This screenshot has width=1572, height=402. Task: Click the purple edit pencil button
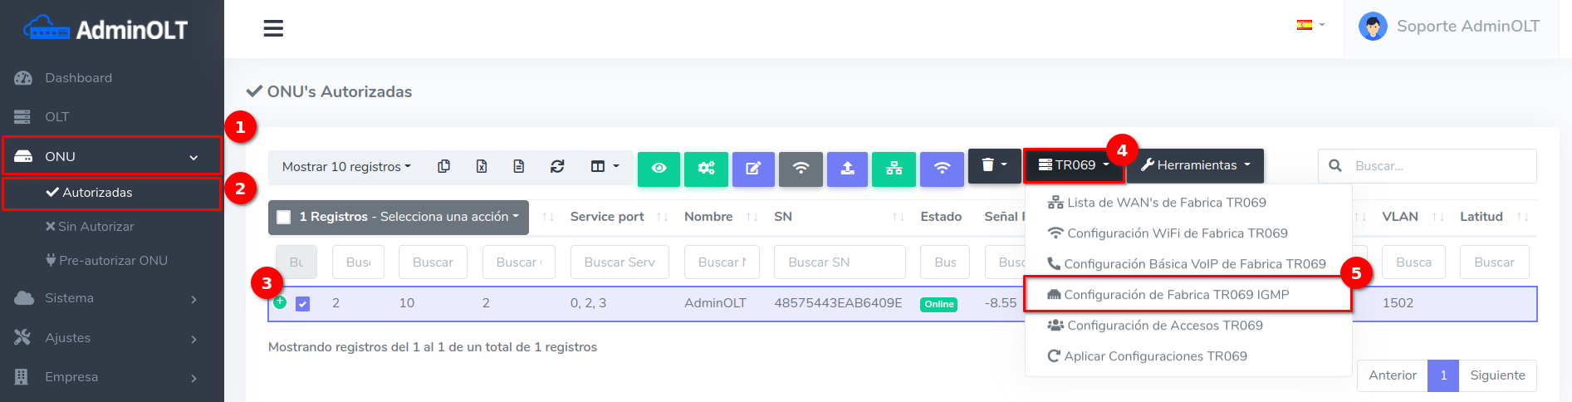coord(753,168)
